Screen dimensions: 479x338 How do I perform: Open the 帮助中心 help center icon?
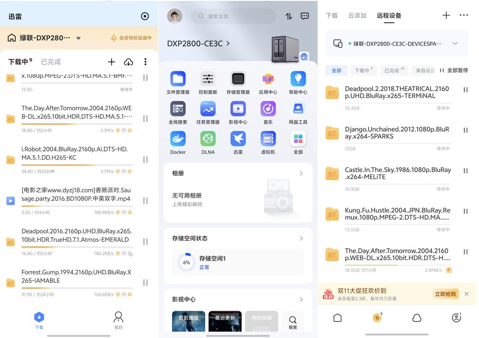(298, 79)
